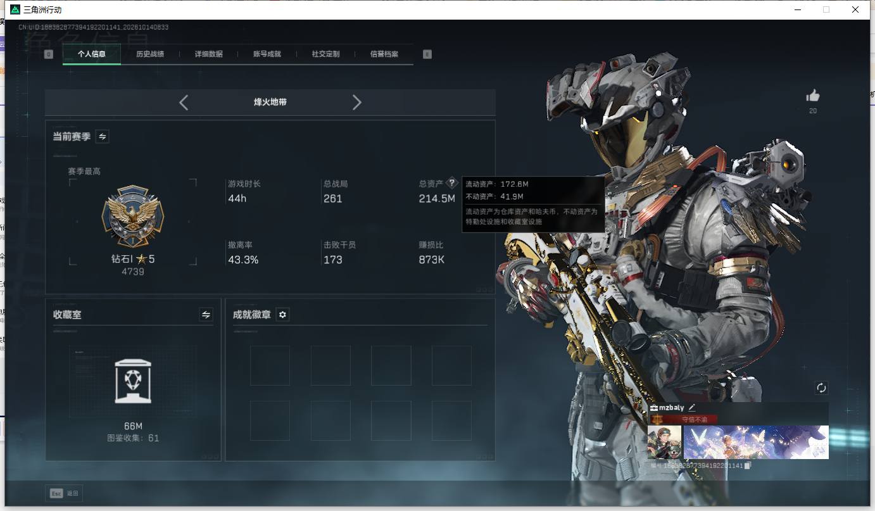Switch to the 社交定制 tab
Image resolution: width=875 pixels, height=511 pixels.
click(325, 54)
